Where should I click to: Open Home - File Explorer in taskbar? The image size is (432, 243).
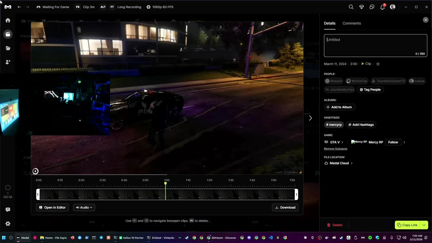[x=53, y=238]
